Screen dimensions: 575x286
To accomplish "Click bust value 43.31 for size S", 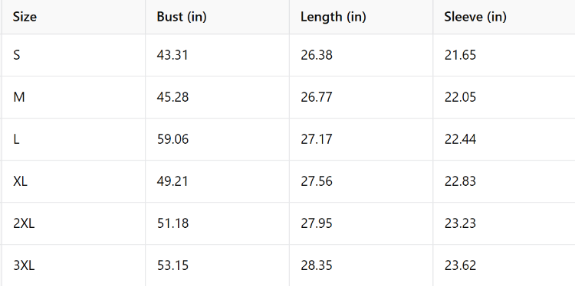I will 172,55.
